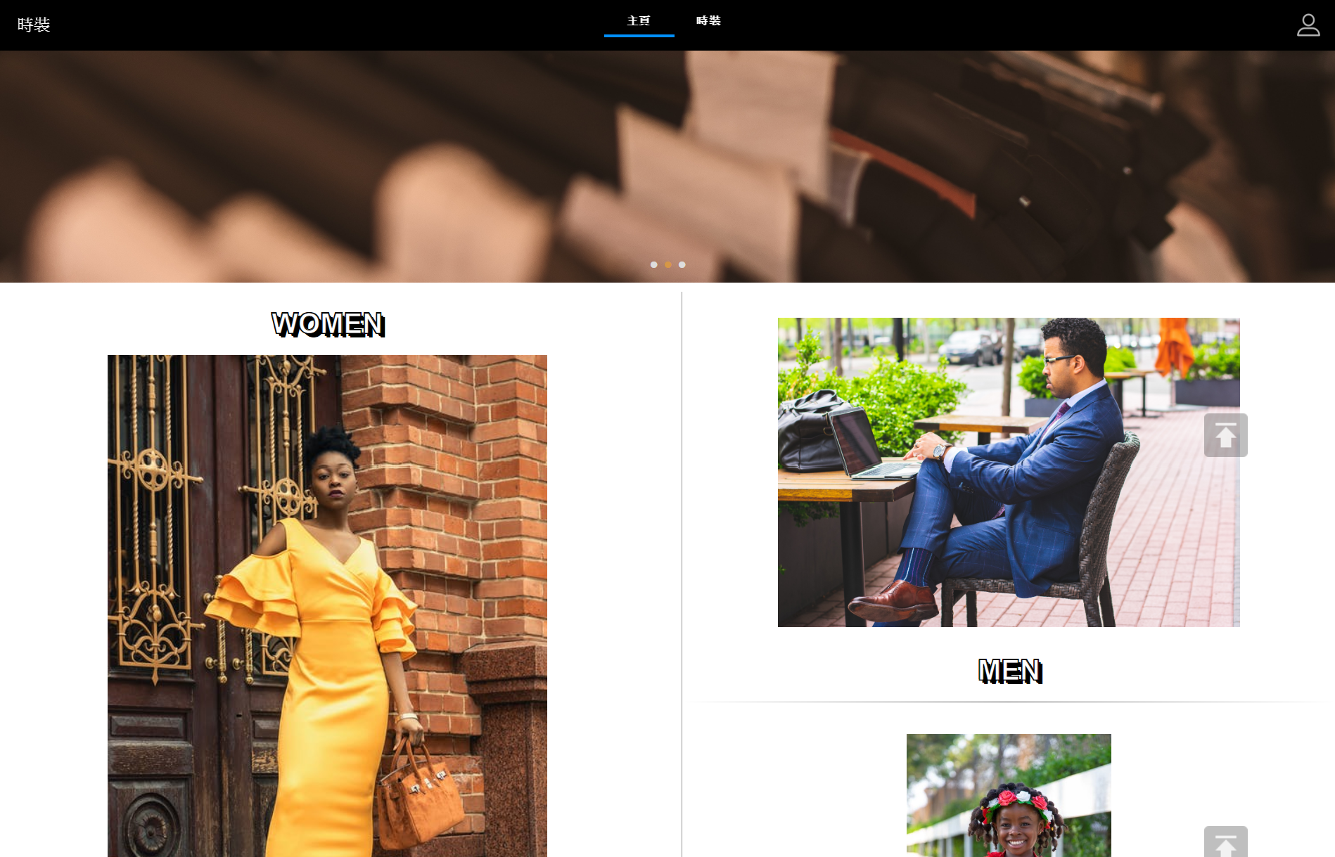Screen dimensions: 1335x857
Task: Click the WOMEN section heading
Action: (x=328, y=324)
